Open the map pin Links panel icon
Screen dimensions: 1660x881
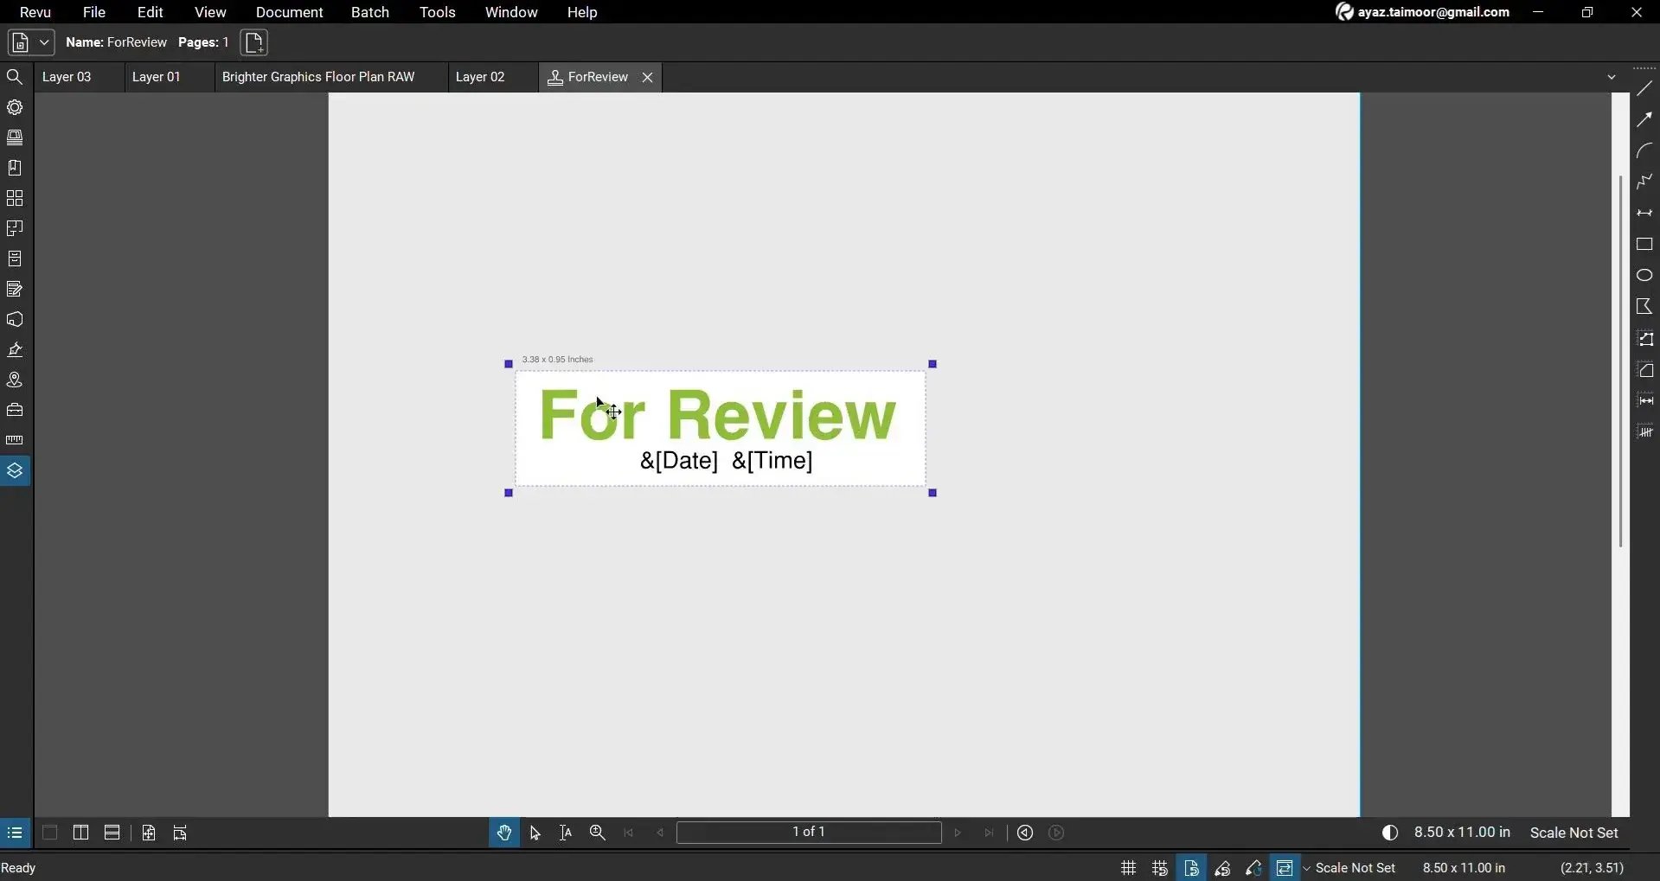15,380
